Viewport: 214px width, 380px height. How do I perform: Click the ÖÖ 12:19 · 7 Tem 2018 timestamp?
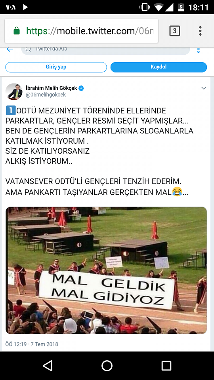[x=32, y=344]
